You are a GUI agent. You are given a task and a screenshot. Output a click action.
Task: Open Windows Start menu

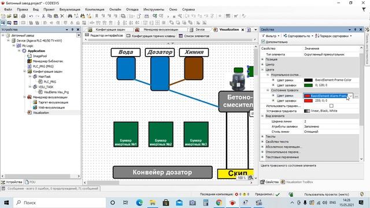pos(6,202)
